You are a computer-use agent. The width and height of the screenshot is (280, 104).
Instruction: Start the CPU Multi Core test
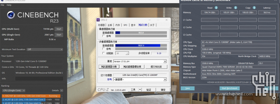click(x=59, y=29)
